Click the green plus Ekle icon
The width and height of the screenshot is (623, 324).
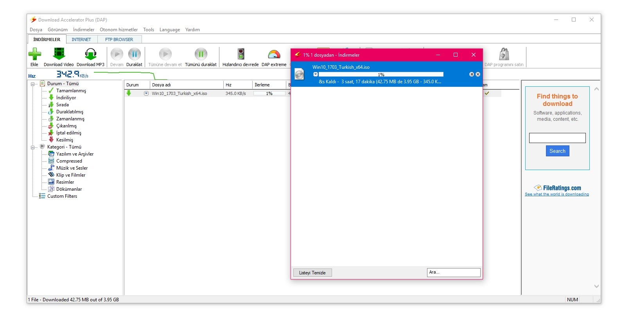(x=34, y=54)
